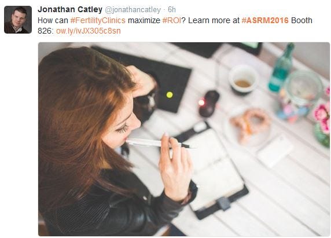Click the plate of donuts in photo
Viewport: 331px width, 238px height.
pyautogui.click(x=249, y=127)
